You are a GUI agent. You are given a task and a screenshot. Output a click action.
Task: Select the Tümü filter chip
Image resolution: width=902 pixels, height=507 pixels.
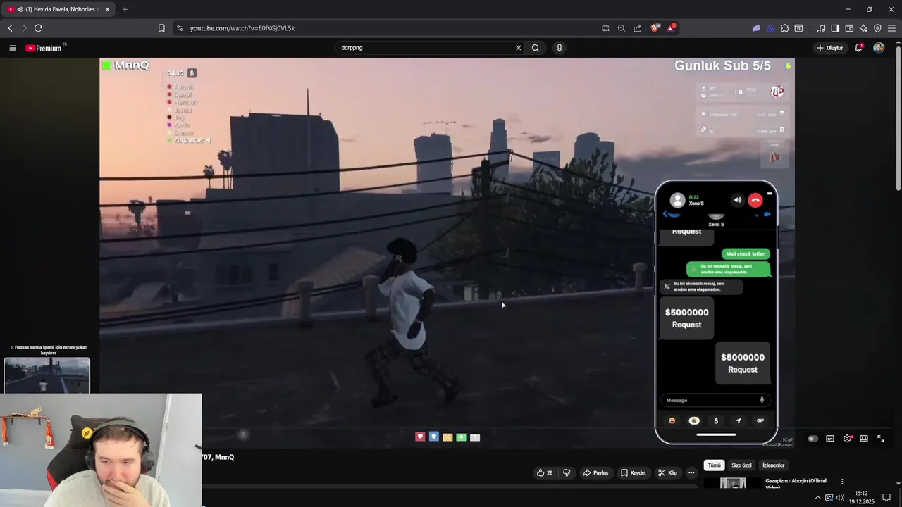[715, 465]
